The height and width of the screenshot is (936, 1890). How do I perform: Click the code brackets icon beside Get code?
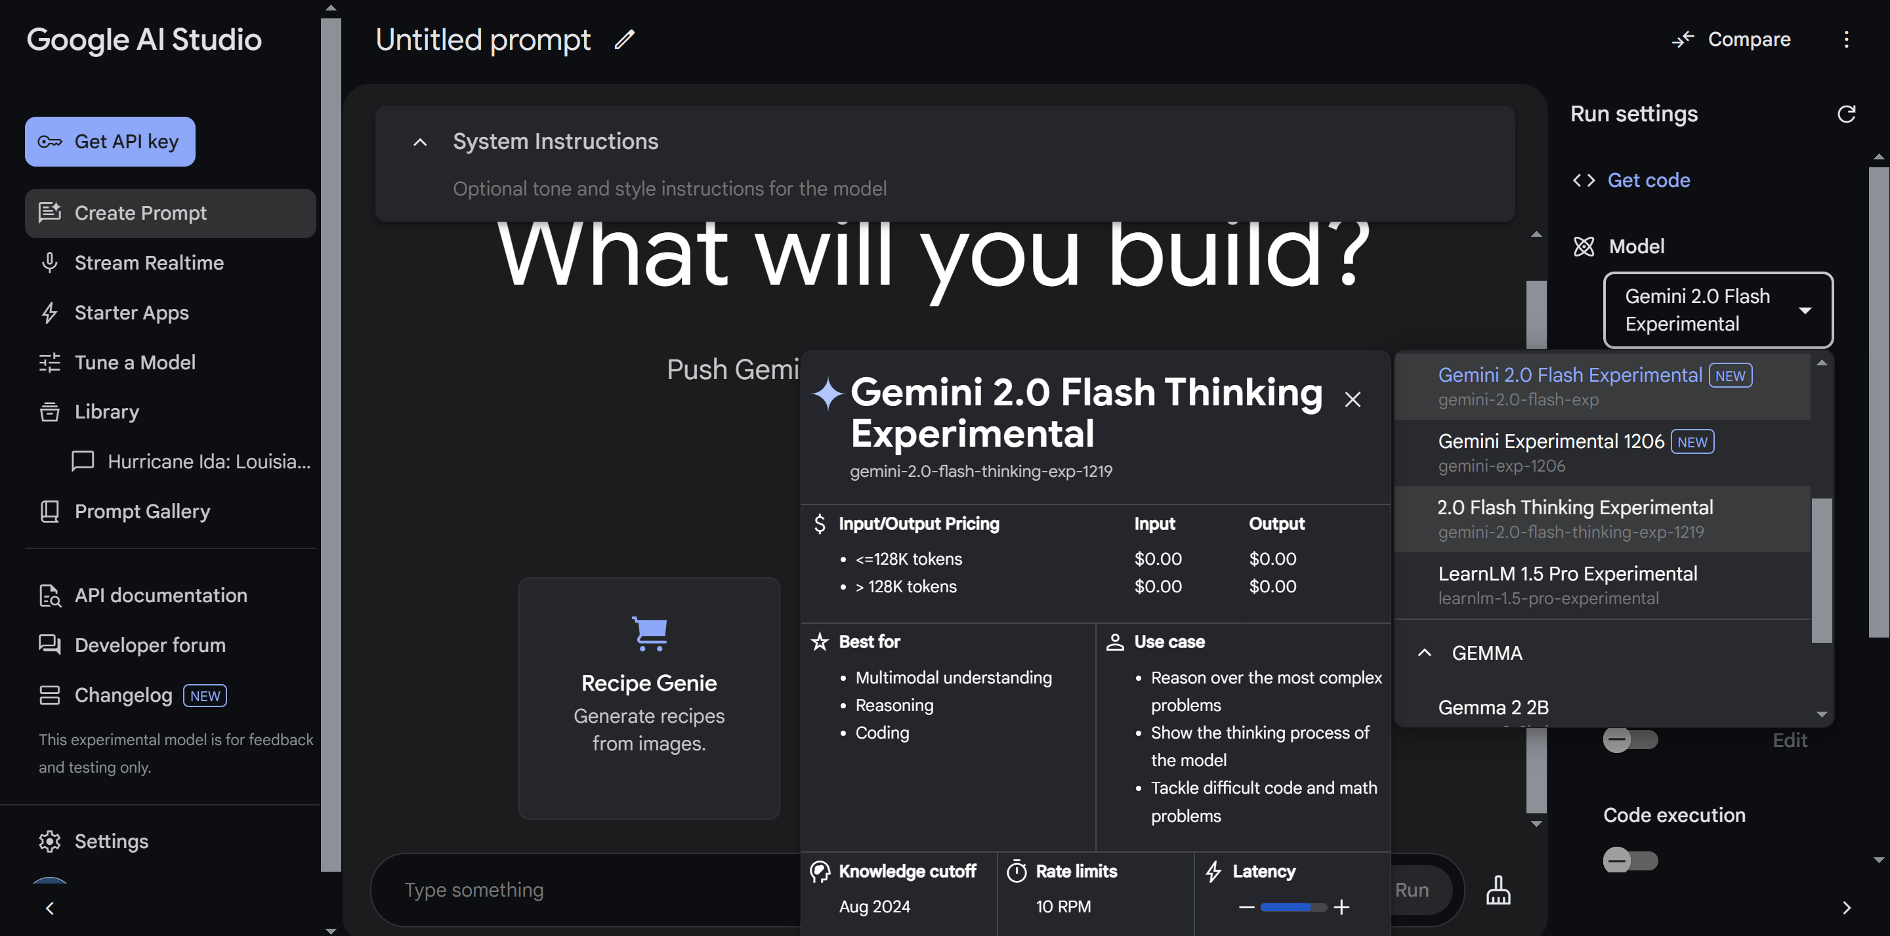(x=1584, y=180)
